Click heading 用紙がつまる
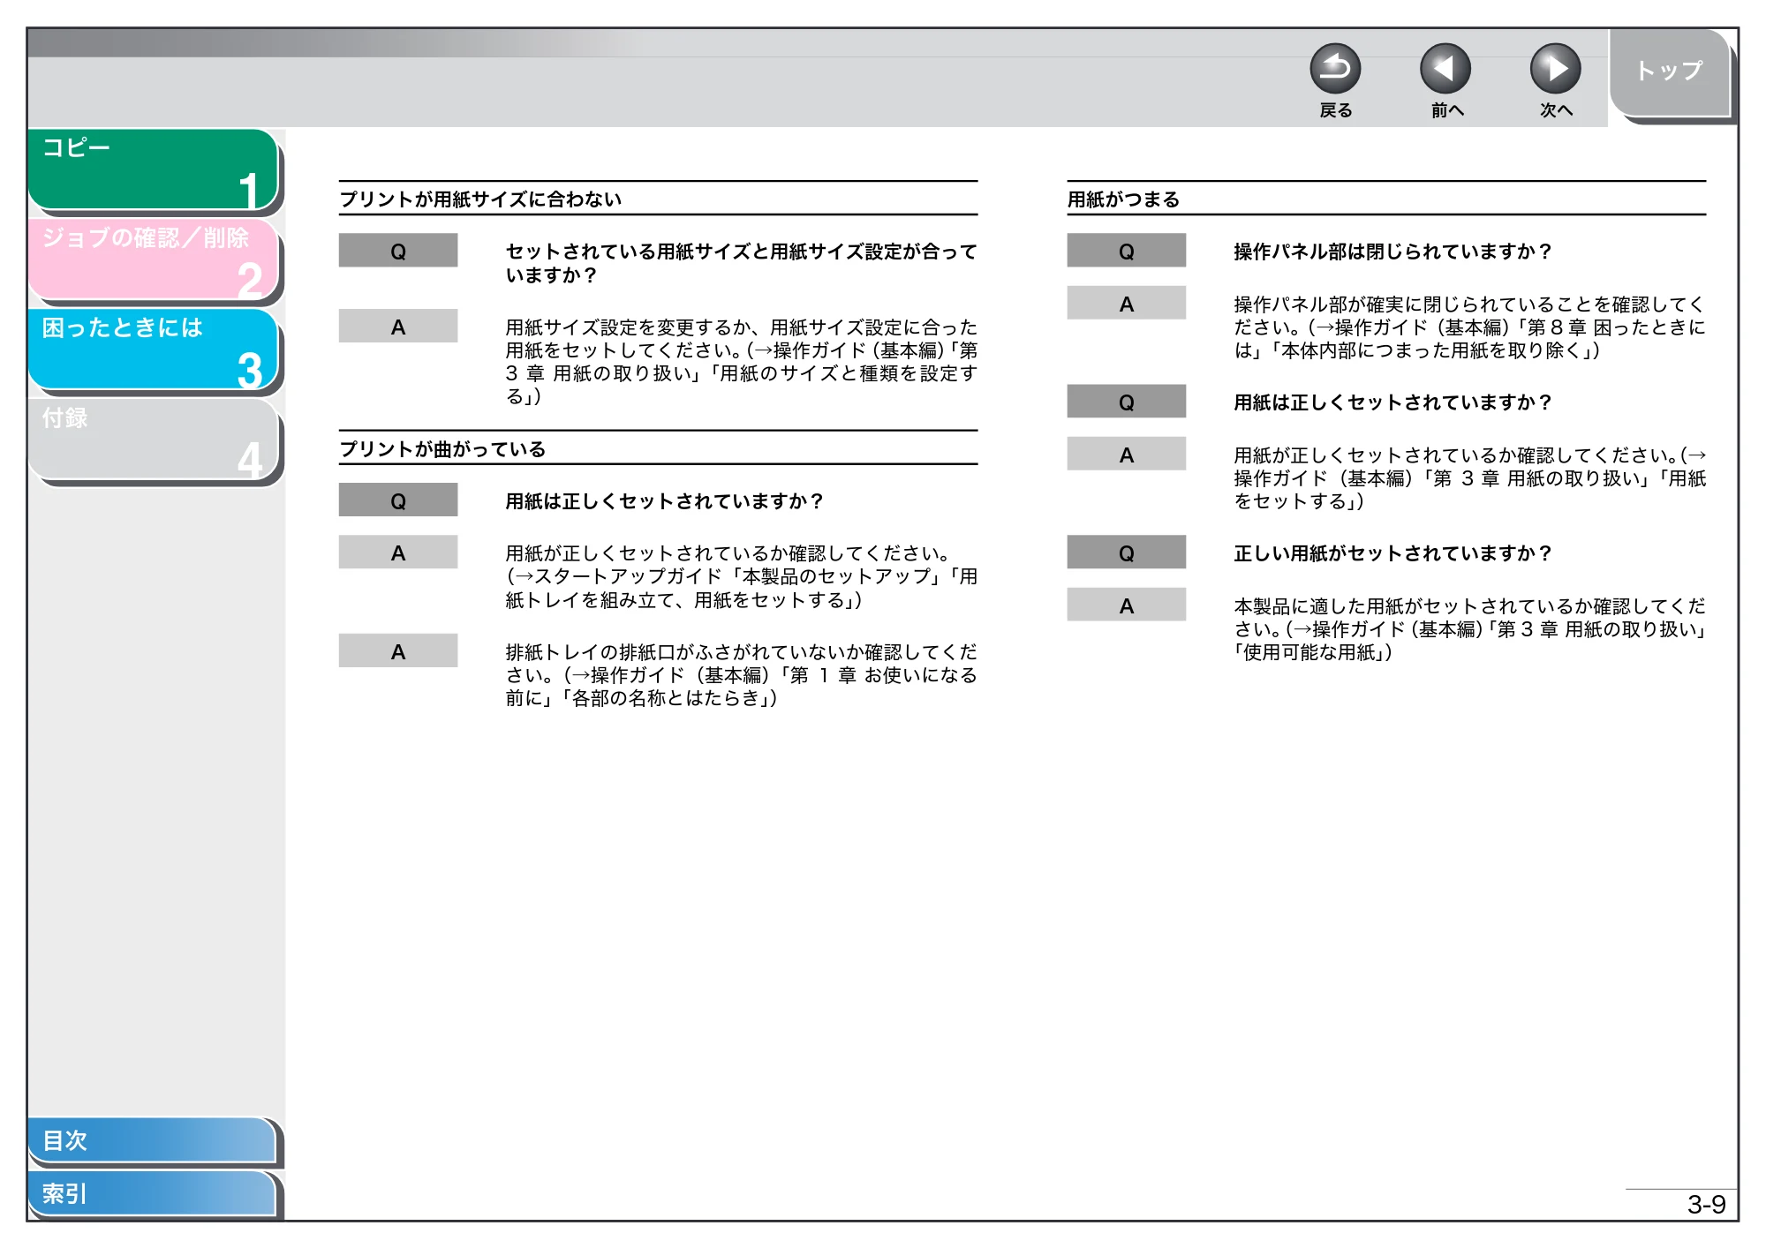Viewport: 1766px width, 1248px height. tap(1123, 199)
